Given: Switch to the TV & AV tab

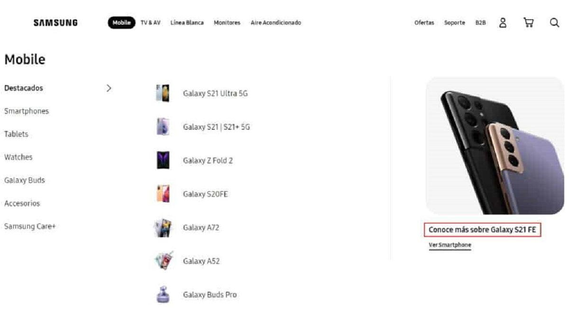Looking at the screenshot, I should click(x=150, y=22).
